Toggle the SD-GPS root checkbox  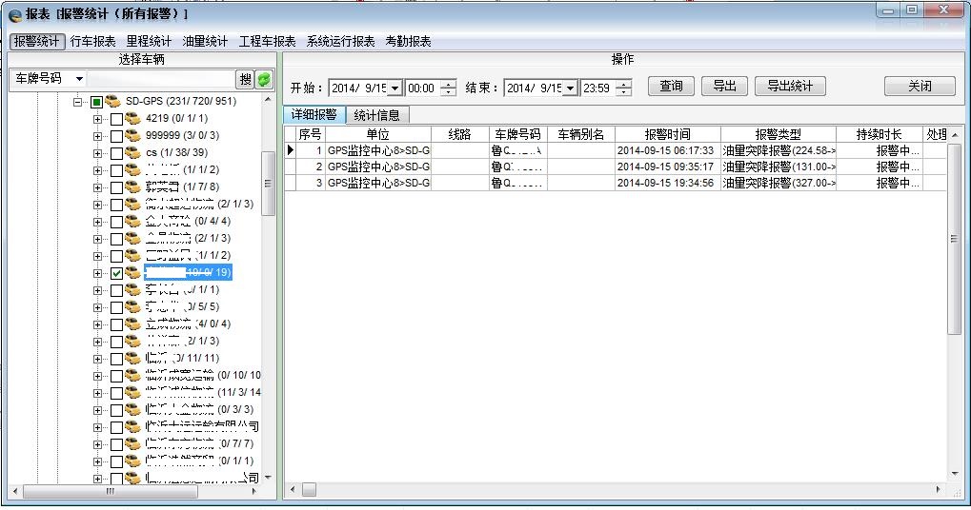tap(96, 102)
